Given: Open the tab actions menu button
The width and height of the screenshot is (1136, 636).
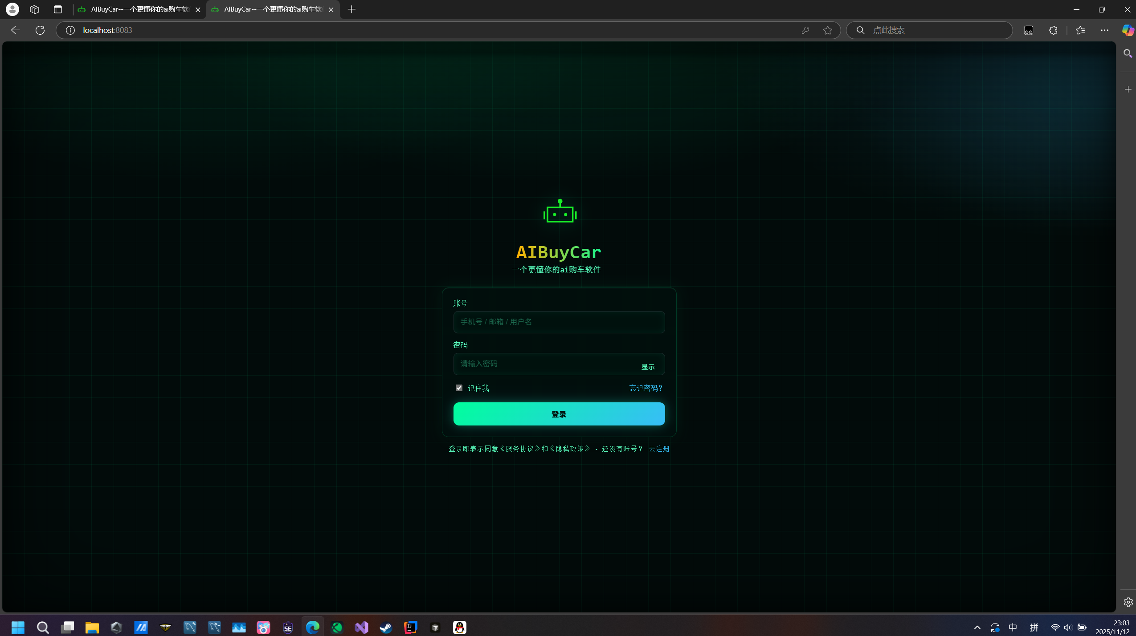Looking at the screenshot, I should [x=58, y=9].
